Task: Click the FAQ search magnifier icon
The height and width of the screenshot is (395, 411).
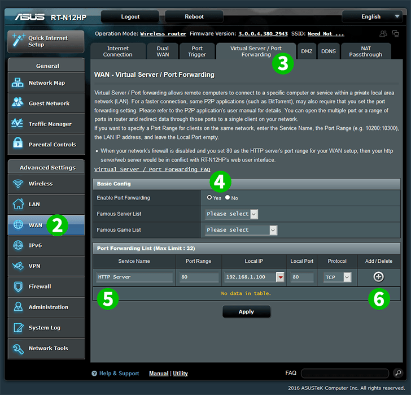Action: [398, 373]
